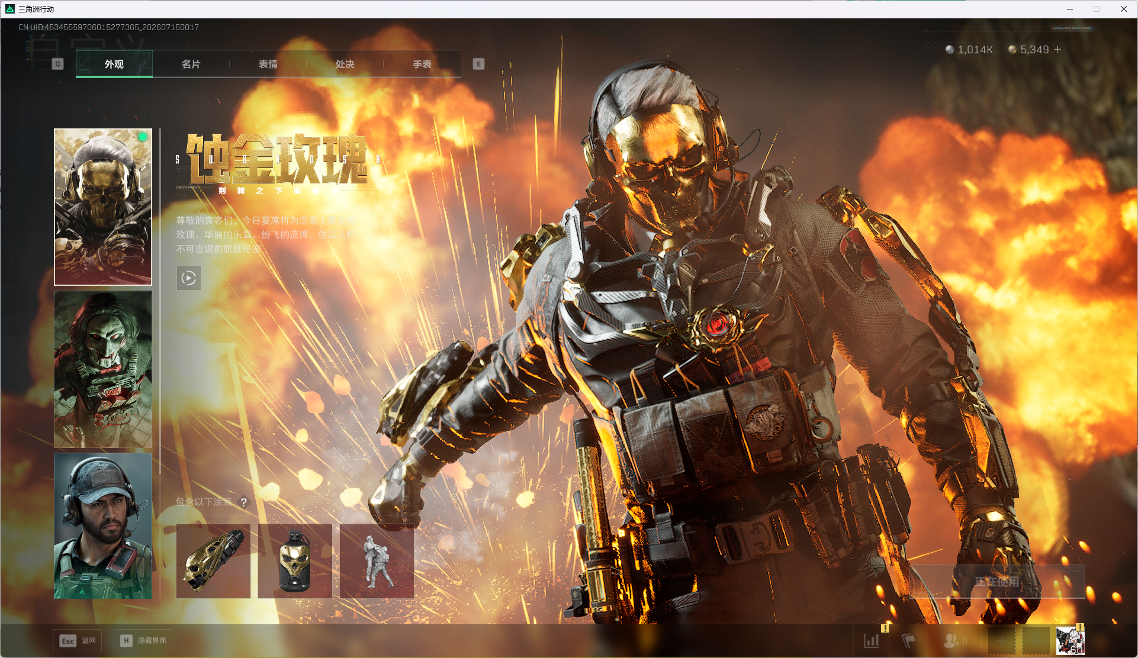This screenshot has height=658, width=1138.
Task: Switch to the 表情 tab
Action: [x=268, y=64]
